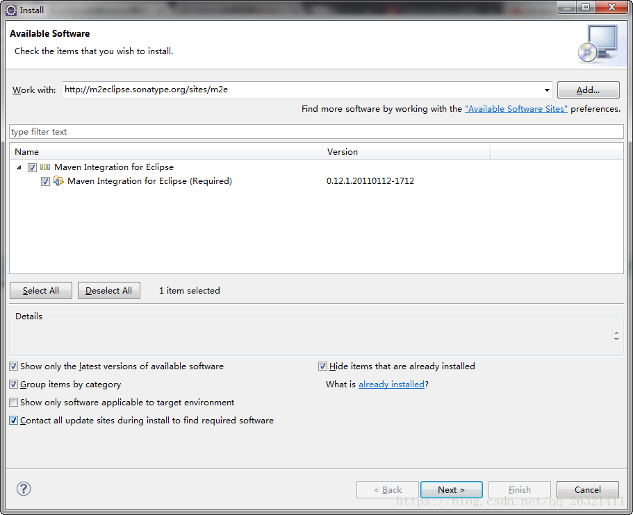
Task: Click the help question mark icon
Action: pyautogui.click(x=24, y=489)
